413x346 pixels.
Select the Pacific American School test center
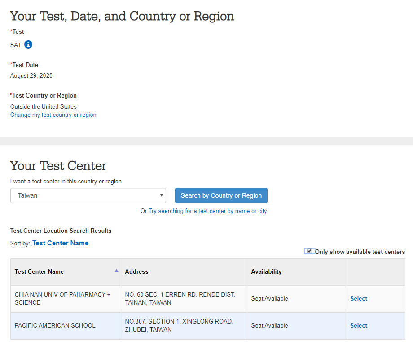click(x=359, y=325)
